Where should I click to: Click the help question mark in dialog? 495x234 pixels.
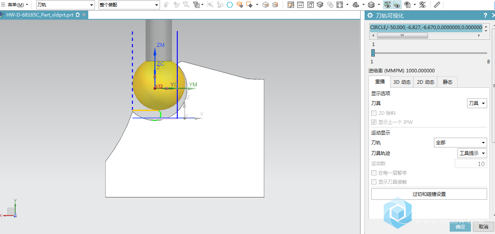pyautogui.click(x=486, y=15)
